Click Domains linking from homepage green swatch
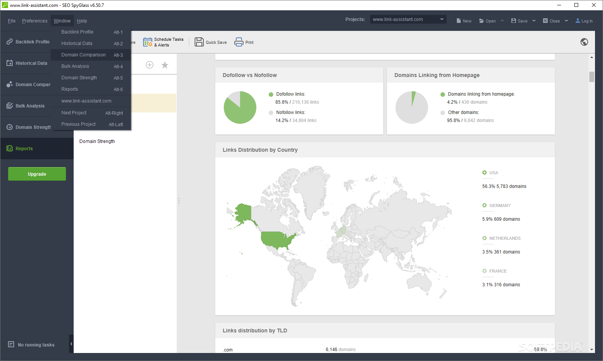The width and height of the screenshot is (603, 361). point(443,94)
